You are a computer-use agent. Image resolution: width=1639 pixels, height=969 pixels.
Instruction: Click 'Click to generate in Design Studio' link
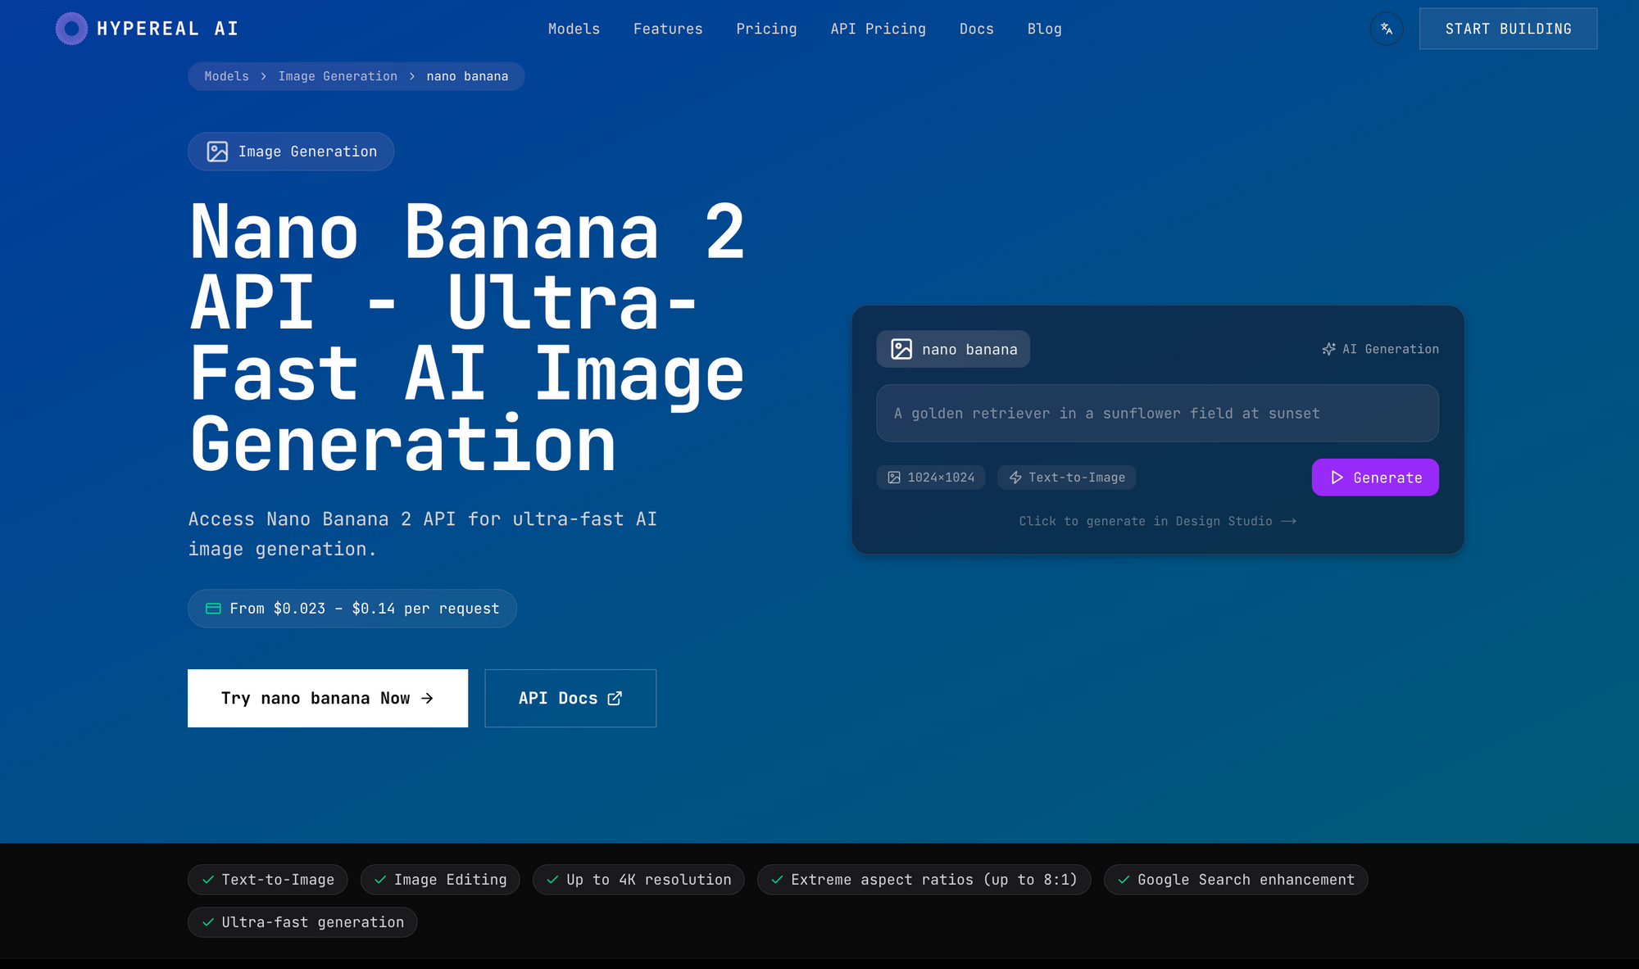[x=1157, y=521]
